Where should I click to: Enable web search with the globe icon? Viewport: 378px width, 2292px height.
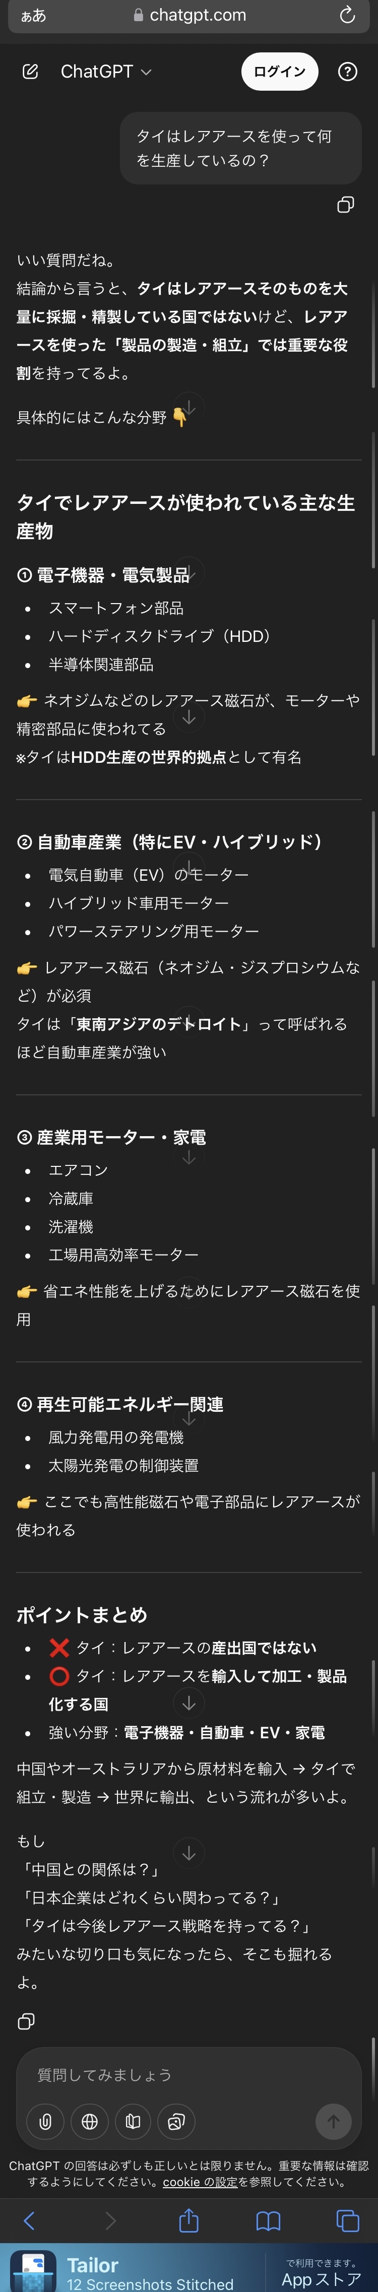[x=89, y=2121]
